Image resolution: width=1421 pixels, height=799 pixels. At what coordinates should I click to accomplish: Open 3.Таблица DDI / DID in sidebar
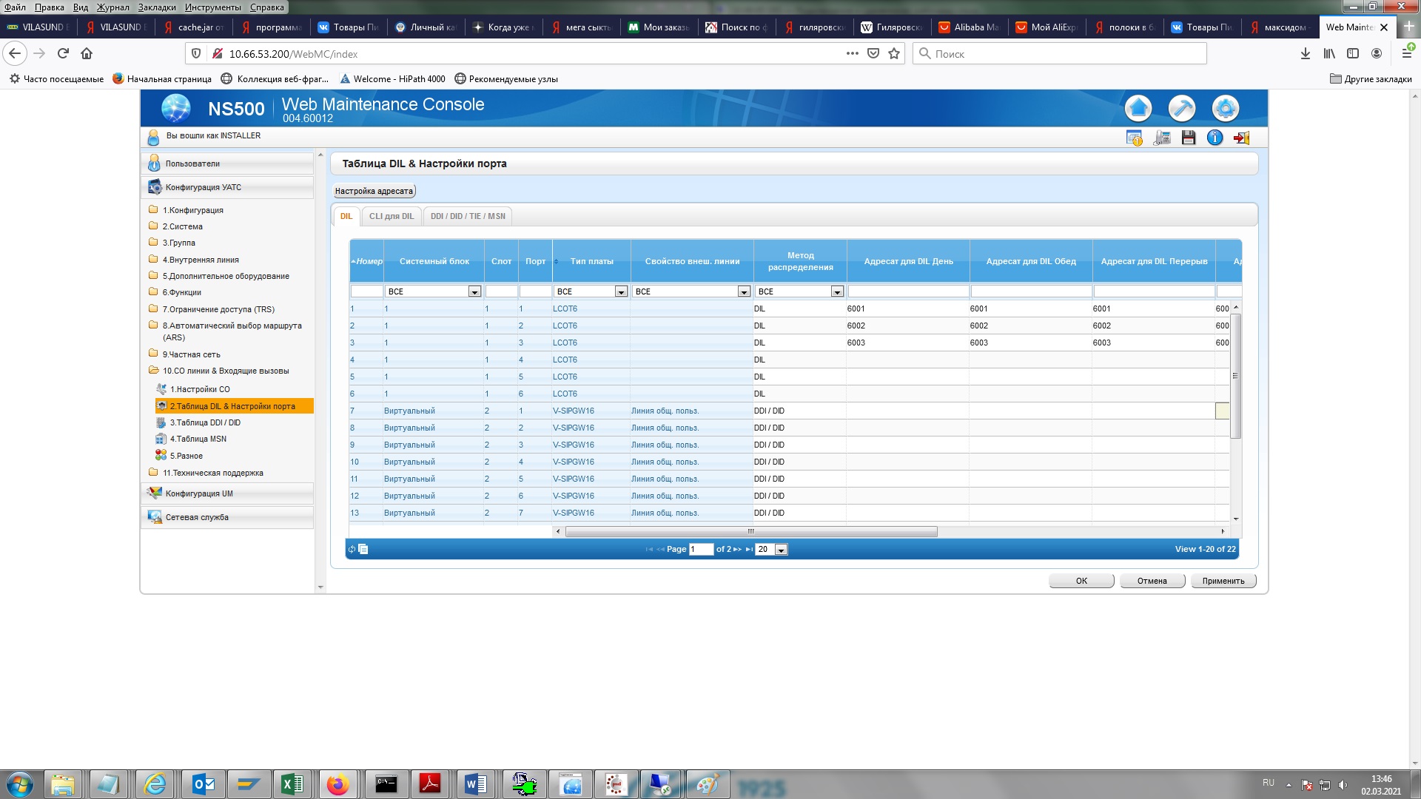pyautogui.click(x=205, y=422)
